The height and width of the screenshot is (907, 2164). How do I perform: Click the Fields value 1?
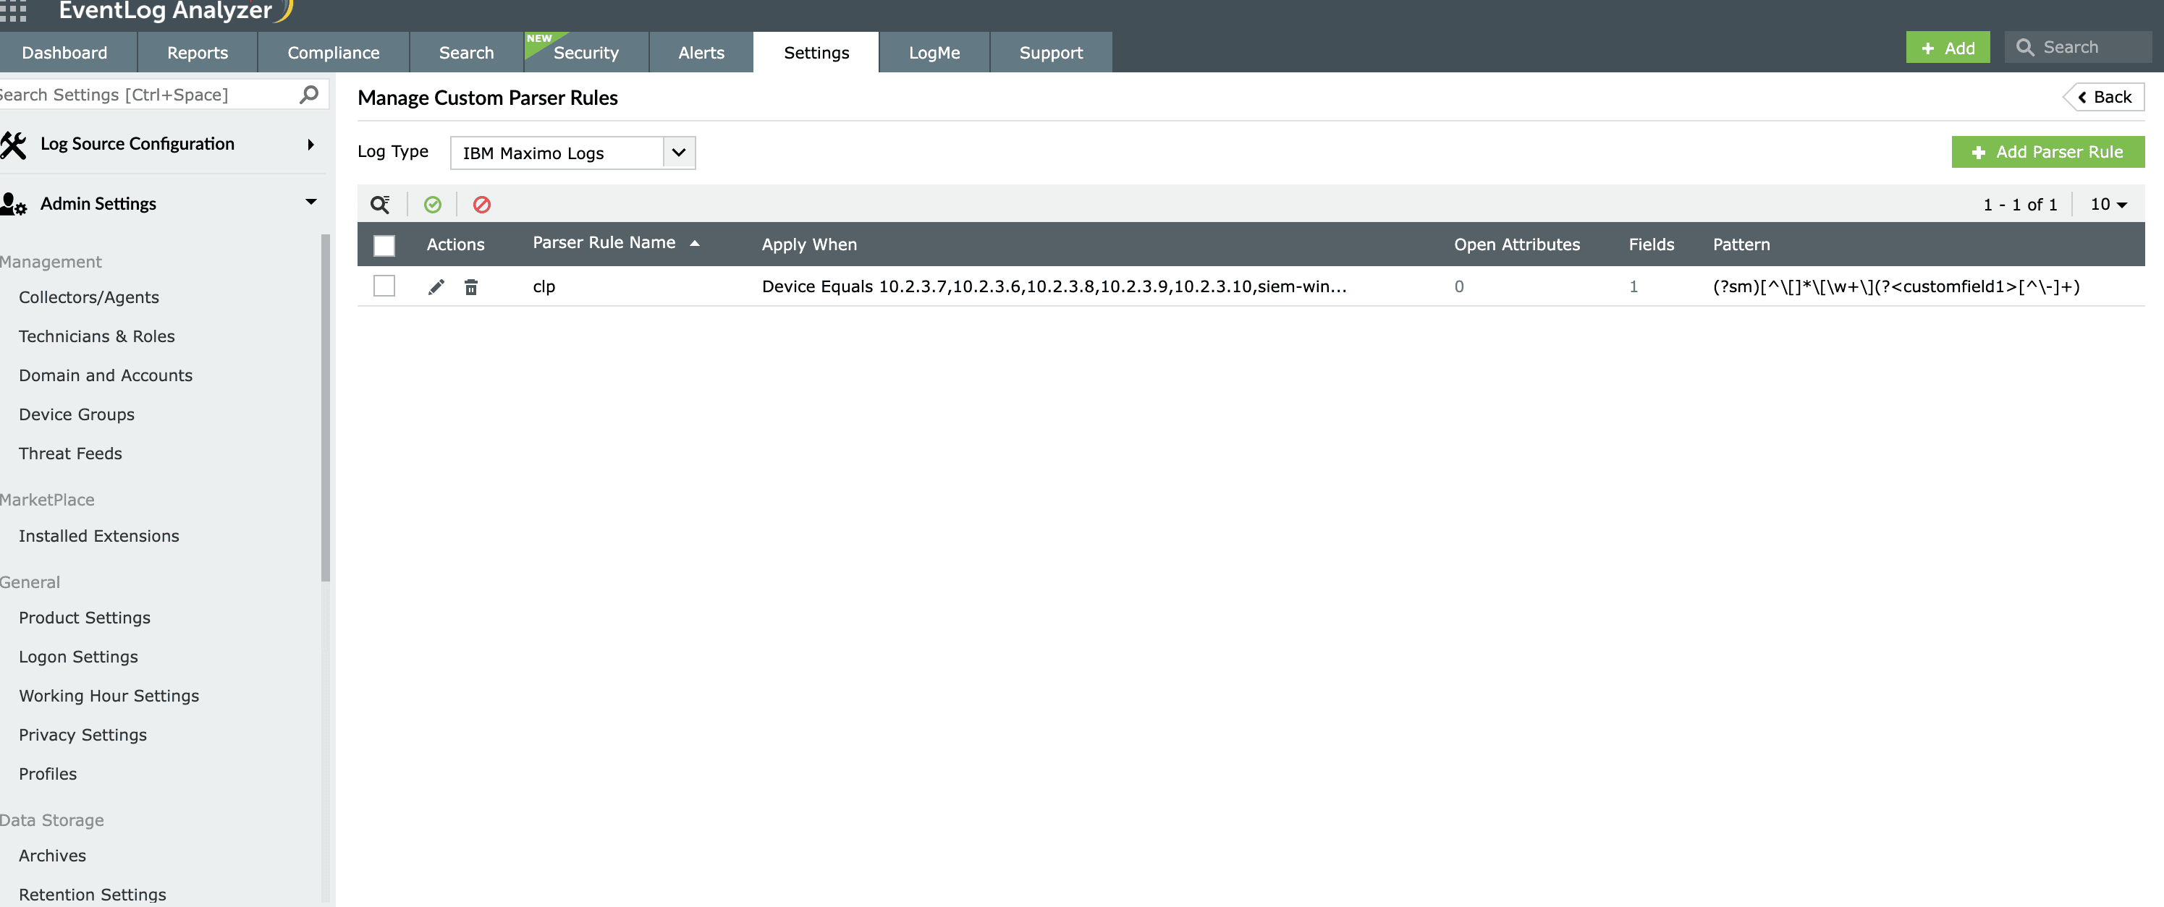tap(1634, 286)
